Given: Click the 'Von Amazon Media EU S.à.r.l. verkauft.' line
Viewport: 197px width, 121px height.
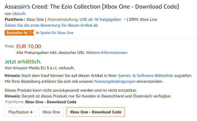Looking at the screenshot, I should pos(40,68).
